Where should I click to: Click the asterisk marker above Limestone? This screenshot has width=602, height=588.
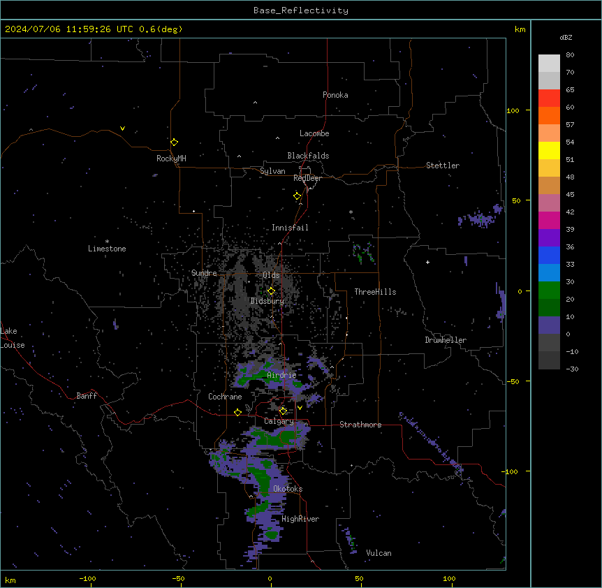[107, 242]
